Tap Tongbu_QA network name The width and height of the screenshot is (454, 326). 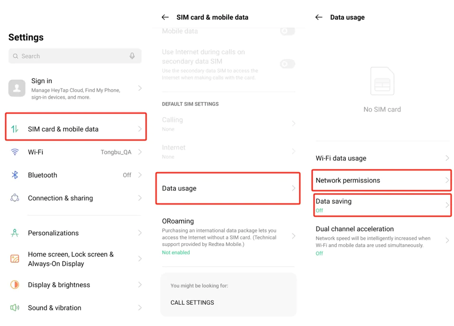(x=116, y=152)
